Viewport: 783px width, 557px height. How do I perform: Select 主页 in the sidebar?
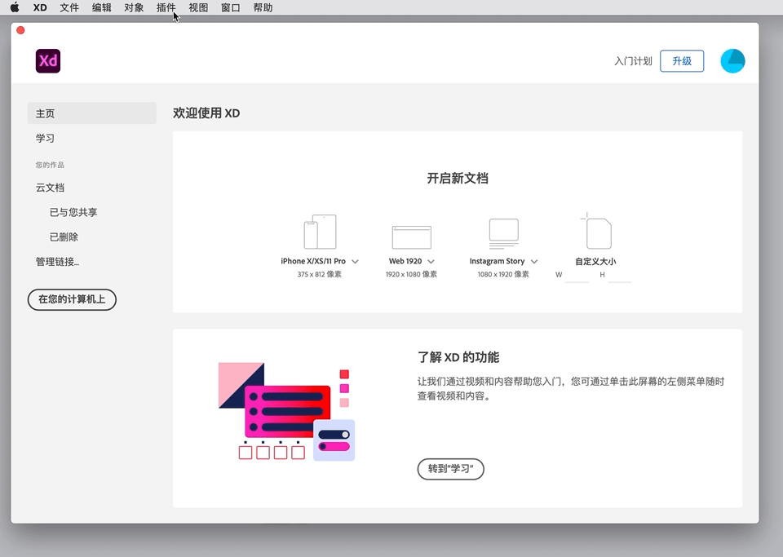[x=92, y=113]
